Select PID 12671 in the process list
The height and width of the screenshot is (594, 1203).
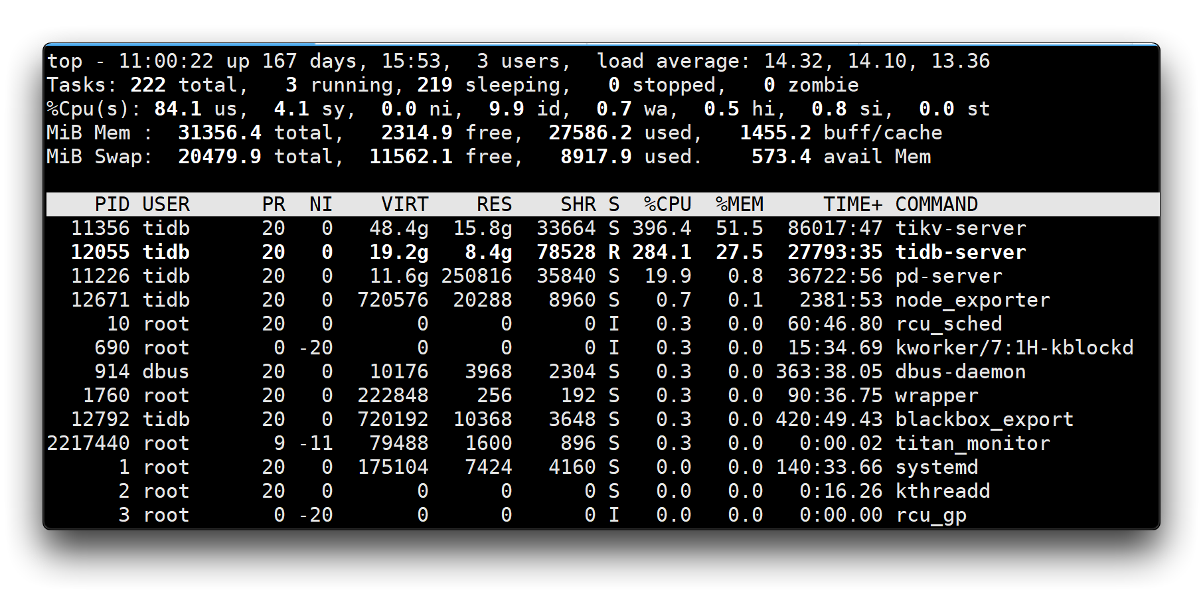(100, 300)
